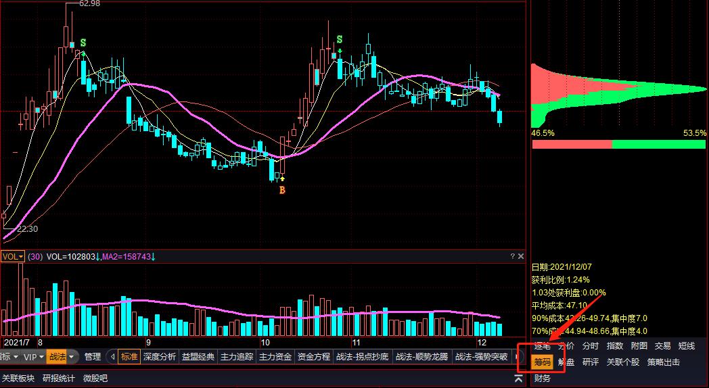This screenshot has width=709, height=388.
Task: Close the VOL indicator panel
Action: (521, 257)
